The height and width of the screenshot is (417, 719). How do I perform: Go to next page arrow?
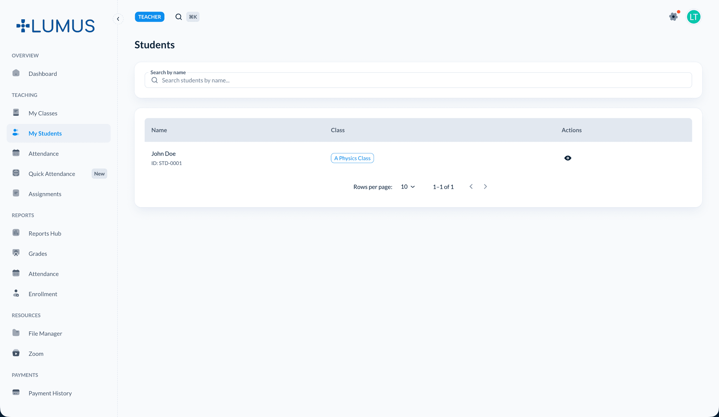485,187
